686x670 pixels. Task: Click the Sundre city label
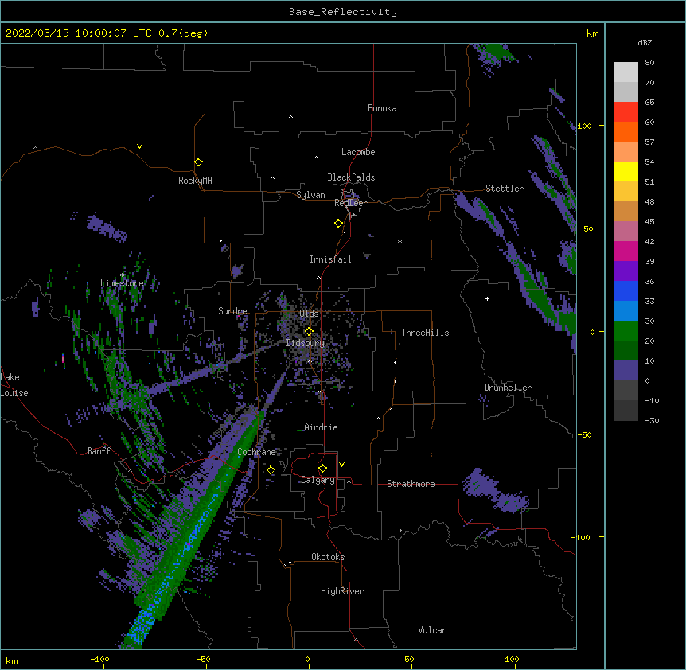pos(232,311)
